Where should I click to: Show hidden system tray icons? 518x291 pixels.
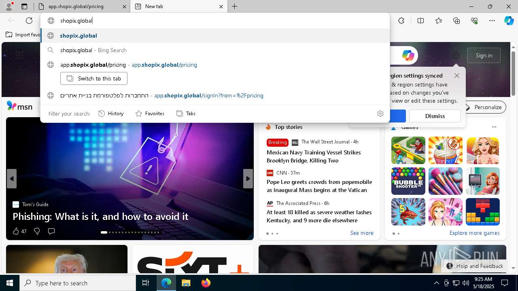point(436,283)
